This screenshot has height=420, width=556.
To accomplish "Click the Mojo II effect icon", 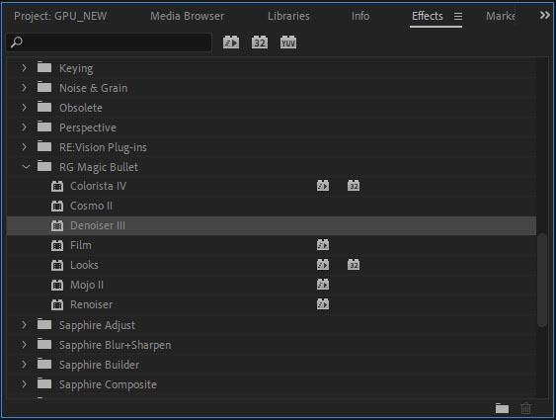I will (x=57, y=285).
